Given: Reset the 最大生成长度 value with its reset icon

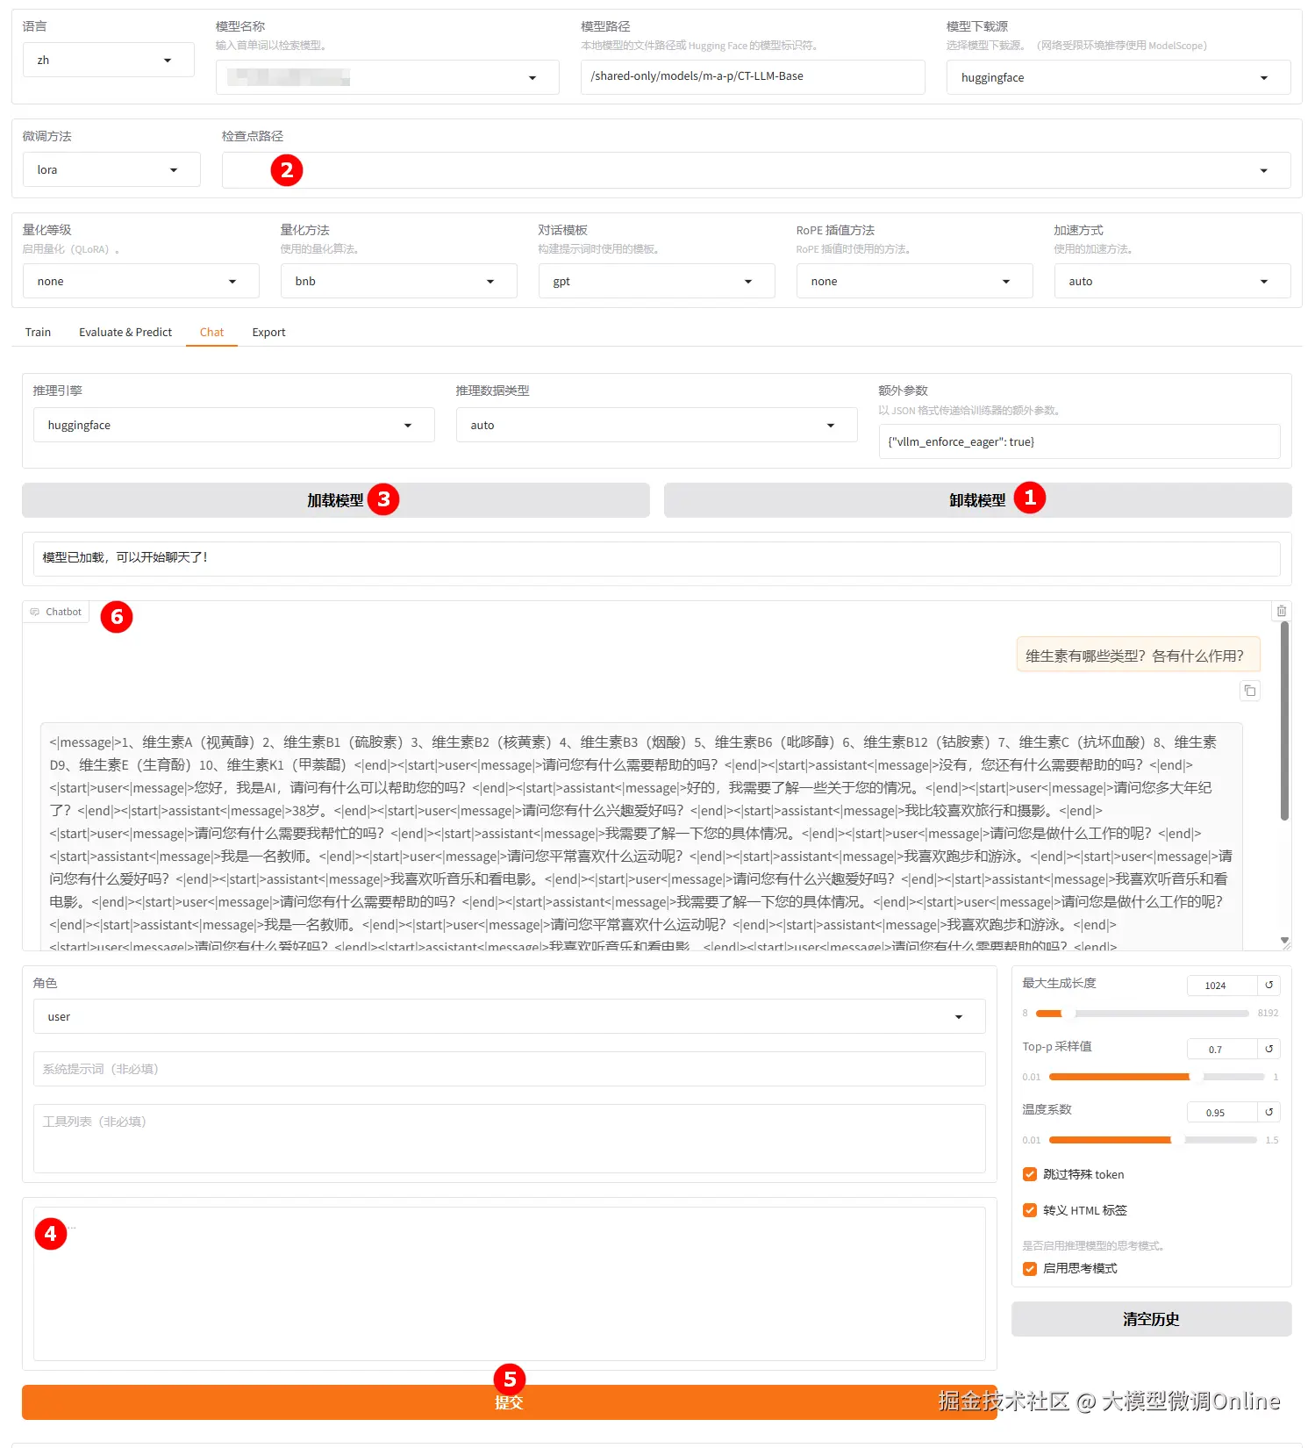Looking at the screenshot, I should [x=1269, y=986].
